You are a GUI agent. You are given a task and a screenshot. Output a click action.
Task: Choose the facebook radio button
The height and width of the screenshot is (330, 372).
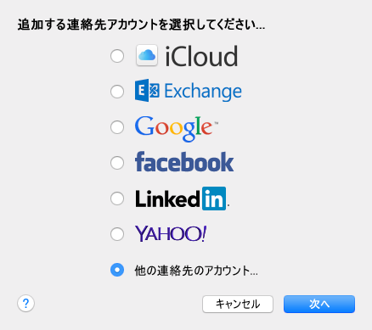point(117,163)
